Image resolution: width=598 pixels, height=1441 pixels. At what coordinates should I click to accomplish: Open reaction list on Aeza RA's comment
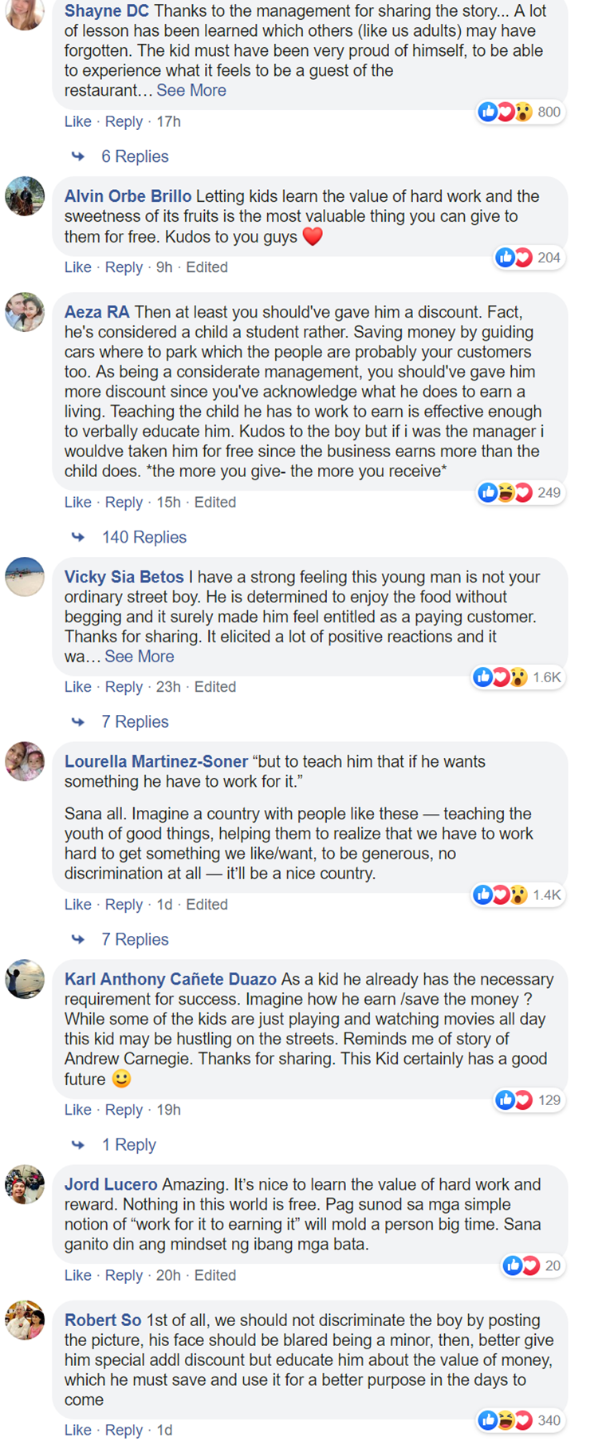pos(521,493)
